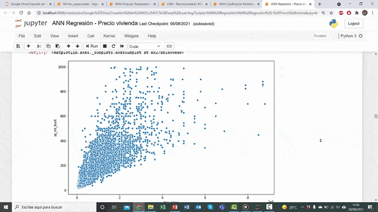Open the Cell menu
378x212 pixels.
click(x=90, y=36)
